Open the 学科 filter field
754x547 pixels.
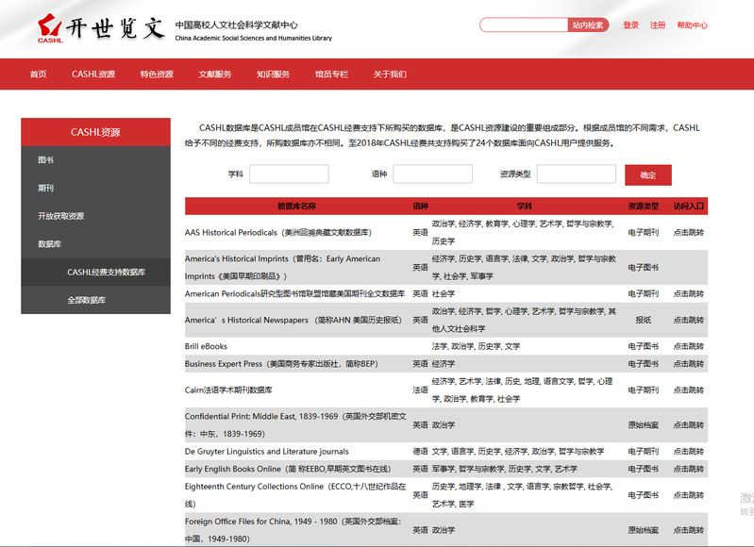[289, 174]
